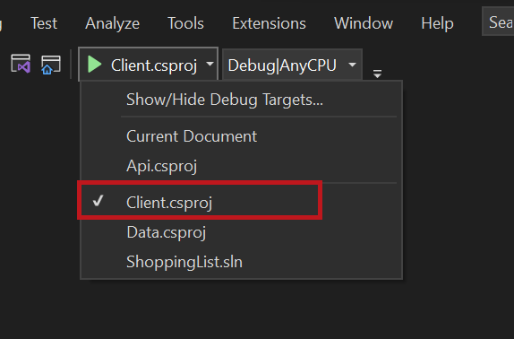Choose Show/Hide Debug Targets...
The height and width of the screenshot is (339, 514).
(241, 100)
